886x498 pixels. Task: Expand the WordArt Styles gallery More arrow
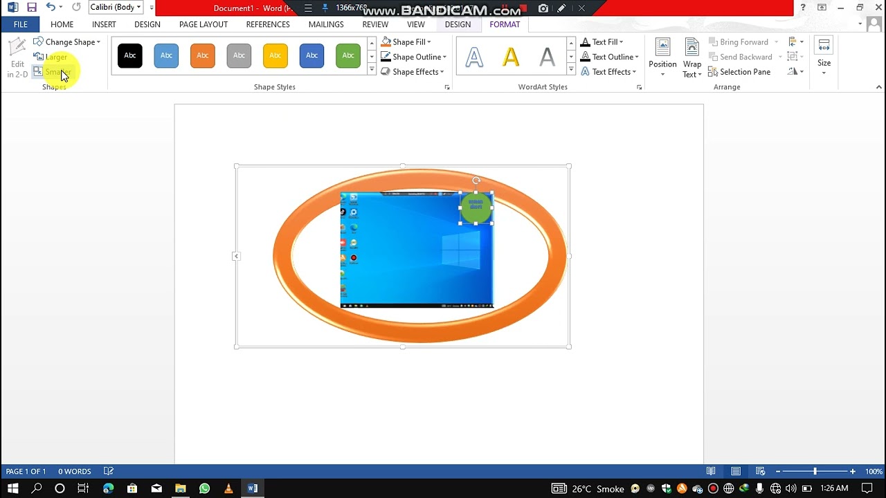tap(571, 70)
